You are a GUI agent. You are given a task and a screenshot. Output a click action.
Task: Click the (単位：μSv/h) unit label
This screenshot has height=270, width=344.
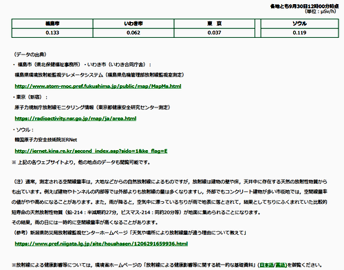(x=321, y=12)
